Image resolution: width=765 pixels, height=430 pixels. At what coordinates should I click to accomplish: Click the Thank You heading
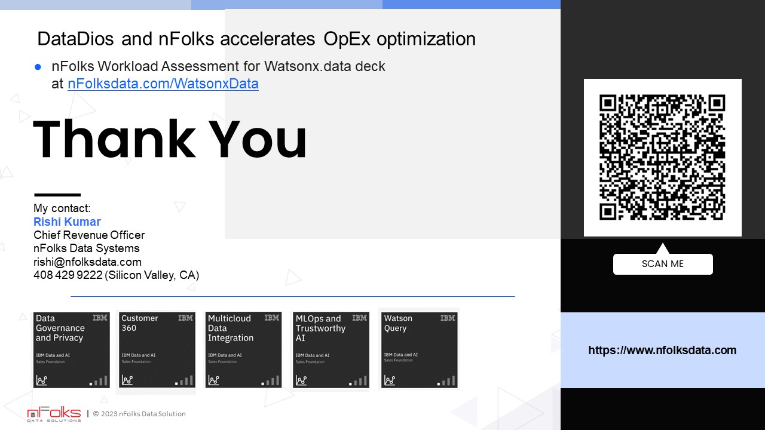click(x=170, y=139)
